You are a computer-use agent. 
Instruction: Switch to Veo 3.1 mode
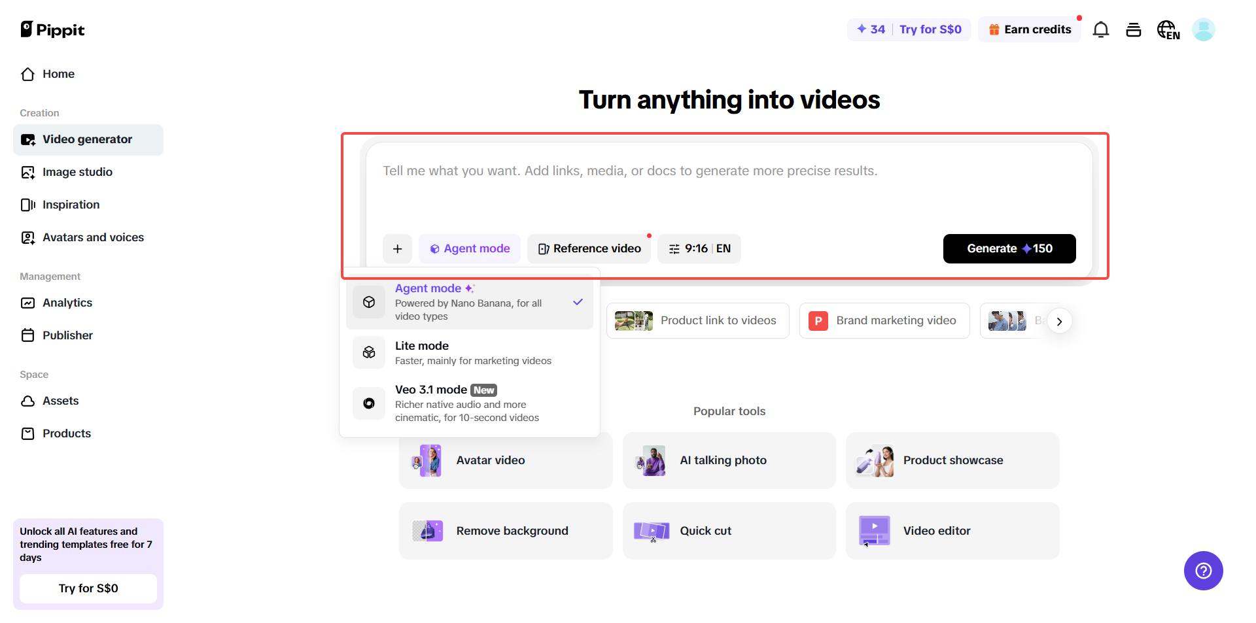point(469,403)
